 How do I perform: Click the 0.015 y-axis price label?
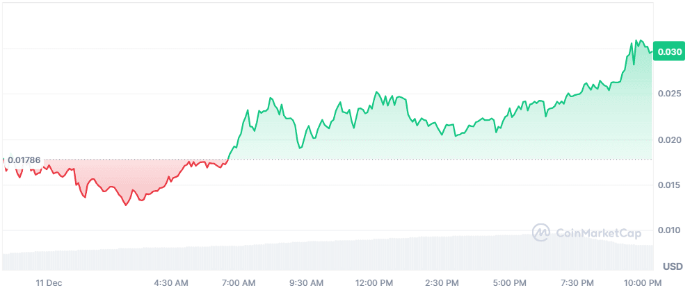click(670, 185)
